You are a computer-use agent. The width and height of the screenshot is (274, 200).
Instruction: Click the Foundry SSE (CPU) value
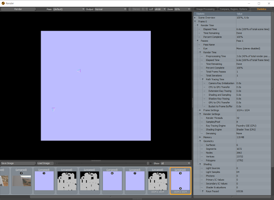246,126
